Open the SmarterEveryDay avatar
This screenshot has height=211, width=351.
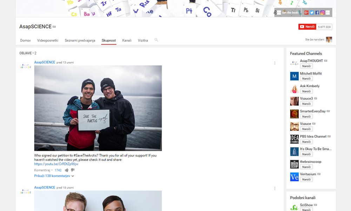pyautogui.click(x=294, y=114)
